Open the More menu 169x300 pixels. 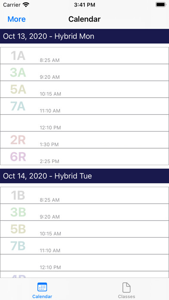(x=16, y=19)
